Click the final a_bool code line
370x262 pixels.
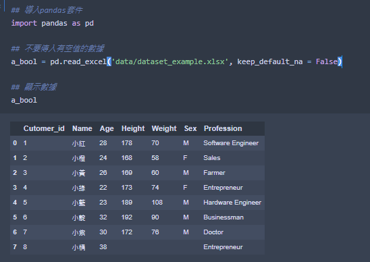[24, 101]
